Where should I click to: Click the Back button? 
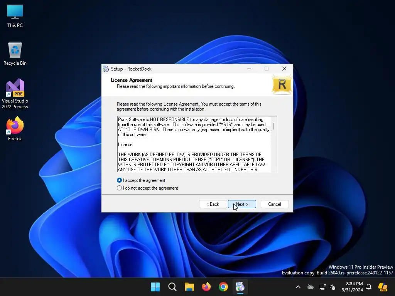click(x=213, y=204)
